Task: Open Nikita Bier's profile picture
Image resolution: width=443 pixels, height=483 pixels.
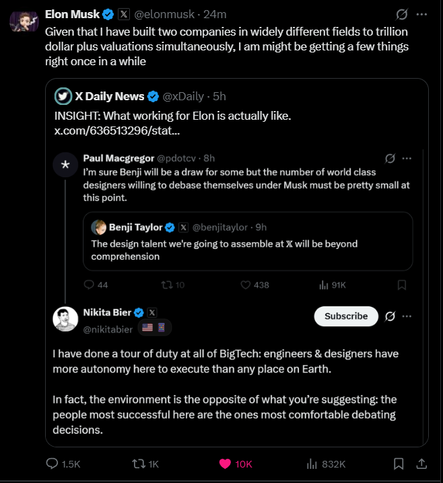Action: pyautogui.click(x=65, y=320)
